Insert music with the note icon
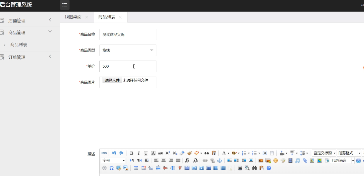The image size is (364, 176). click(x=297, y=160)
